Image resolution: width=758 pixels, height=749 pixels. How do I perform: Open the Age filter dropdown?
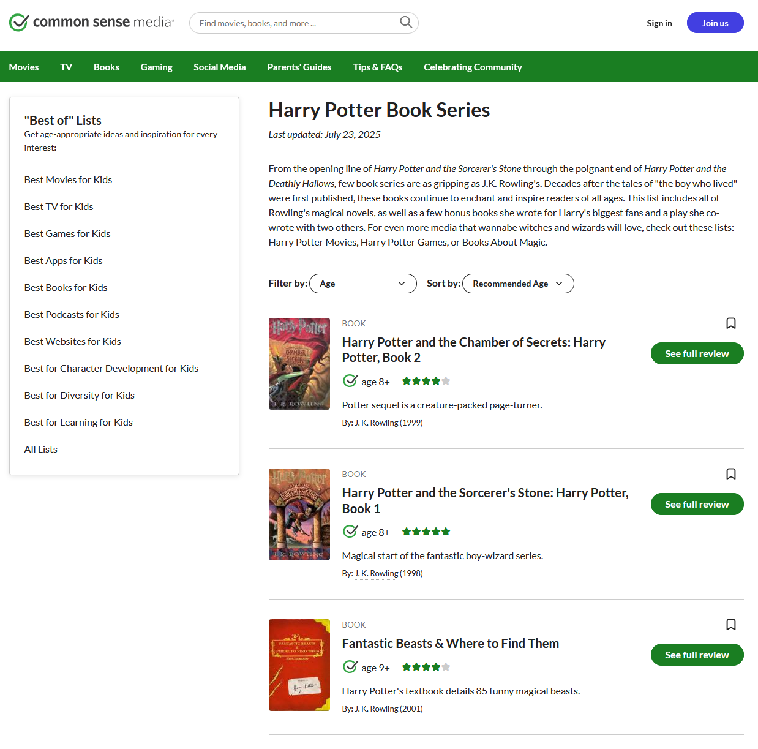363,284
